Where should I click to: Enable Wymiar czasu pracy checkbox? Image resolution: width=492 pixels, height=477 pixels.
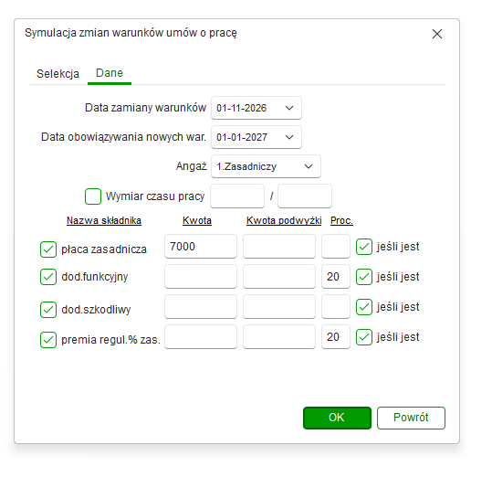[93, 196]
